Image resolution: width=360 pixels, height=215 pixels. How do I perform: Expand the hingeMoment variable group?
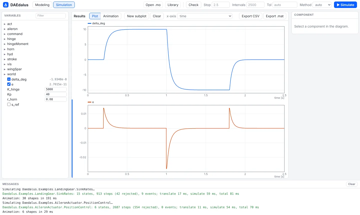point(5,44)
